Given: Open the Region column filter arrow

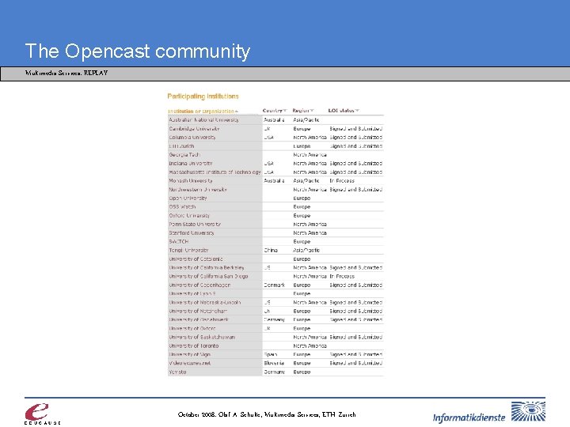Looking at the screenshot, I should point(312,111).
